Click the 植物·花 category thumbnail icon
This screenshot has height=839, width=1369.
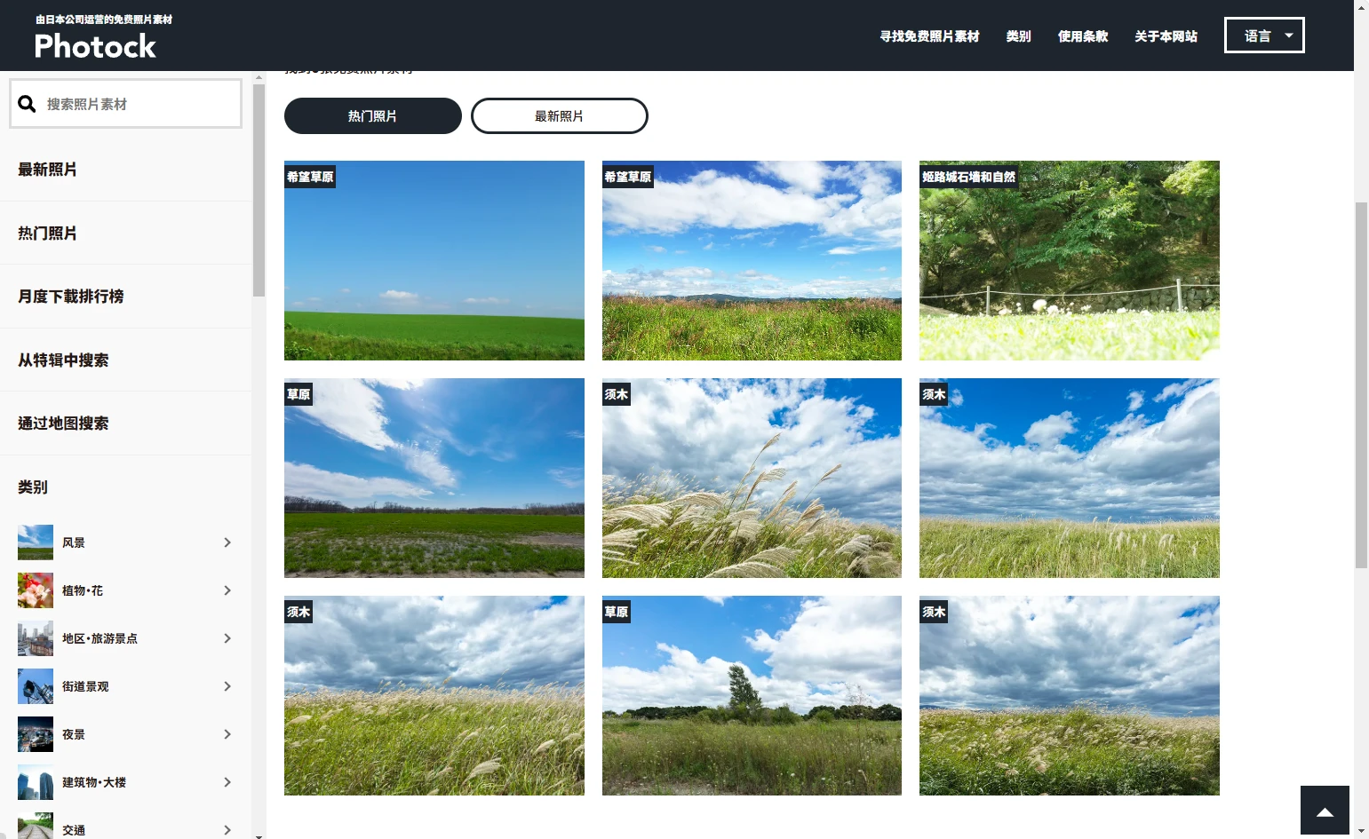pyautogui.click(x=36, y=590)
